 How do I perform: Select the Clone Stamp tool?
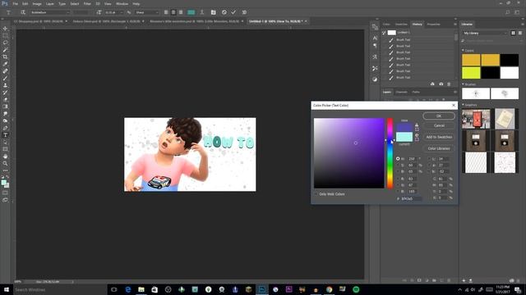tap(5, 85)
